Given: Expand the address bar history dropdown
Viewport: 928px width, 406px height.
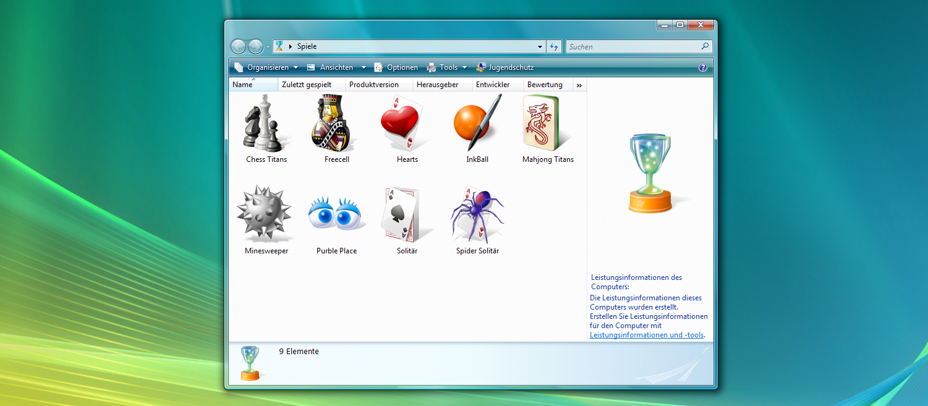Looking at the screenshot, I should [540, 46].
